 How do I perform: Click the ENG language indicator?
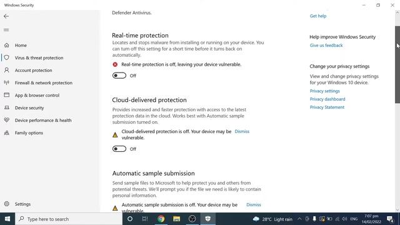[x=354, y=219]
